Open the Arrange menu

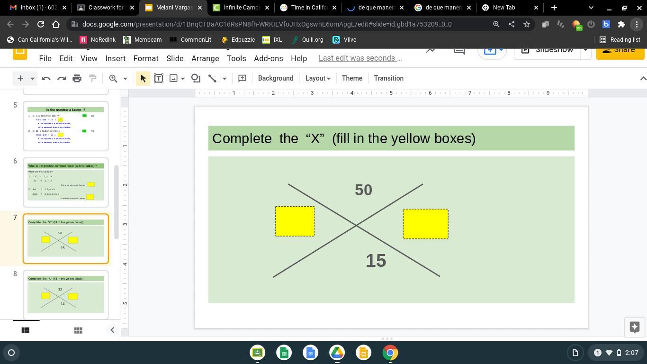[205, 58]
